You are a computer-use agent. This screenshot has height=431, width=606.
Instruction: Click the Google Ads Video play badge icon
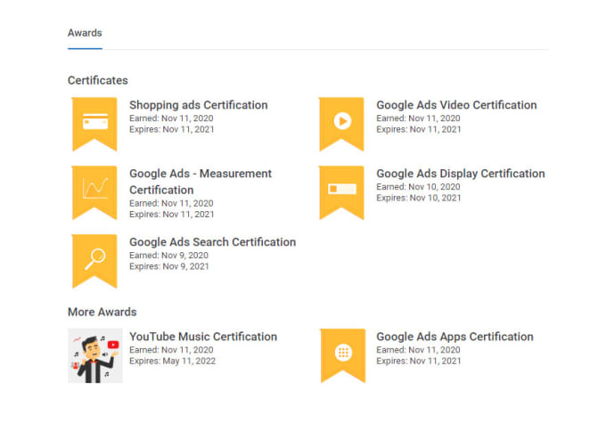pyautogui.click(x=341, y=124)
